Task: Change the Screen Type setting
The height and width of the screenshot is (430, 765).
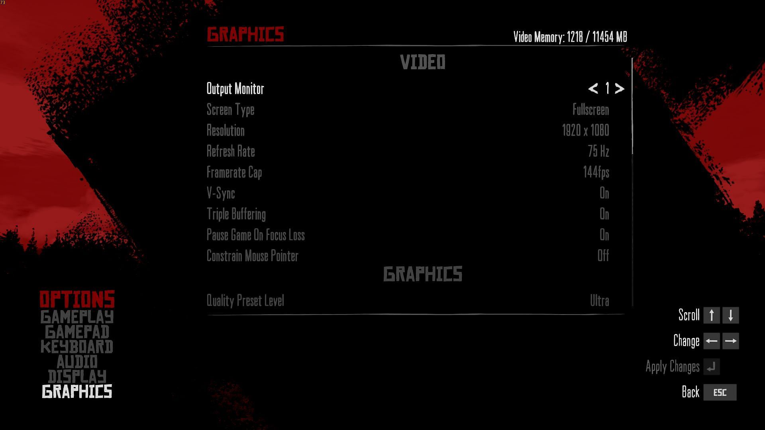Action: (590, 109)
